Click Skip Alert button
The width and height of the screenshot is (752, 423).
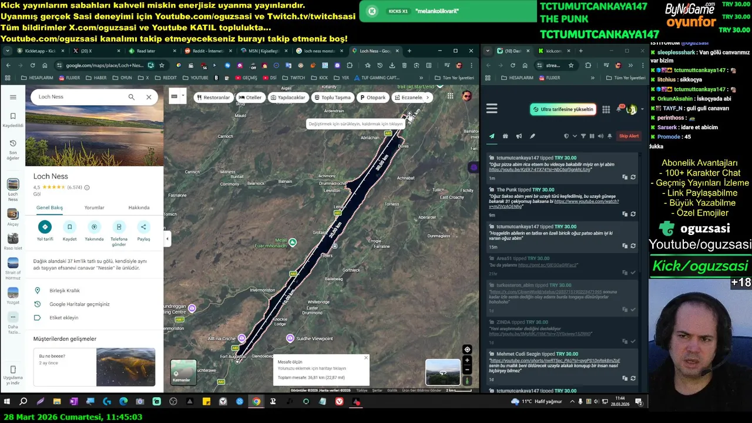(x=629, y=136)
